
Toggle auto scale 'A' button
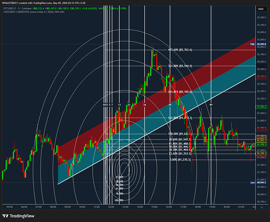coord(262,207)
